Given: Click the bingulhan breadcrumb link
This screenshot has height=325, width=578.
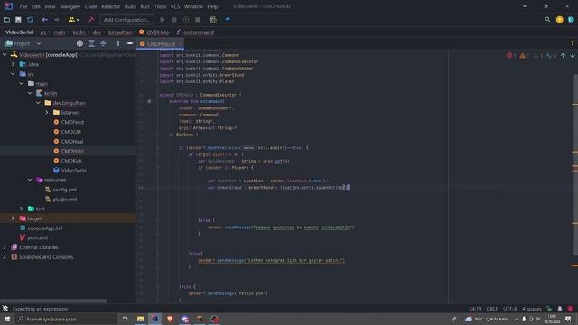Looking at the screenshot, I should point(120,32).
